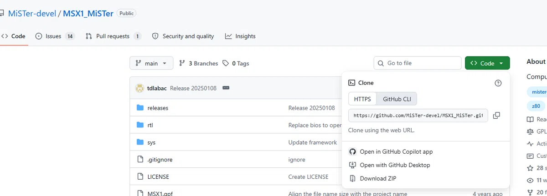Viewport: 547px width, 196px height.
Task: Focus the Go to file search field
Action: (418, 63)
